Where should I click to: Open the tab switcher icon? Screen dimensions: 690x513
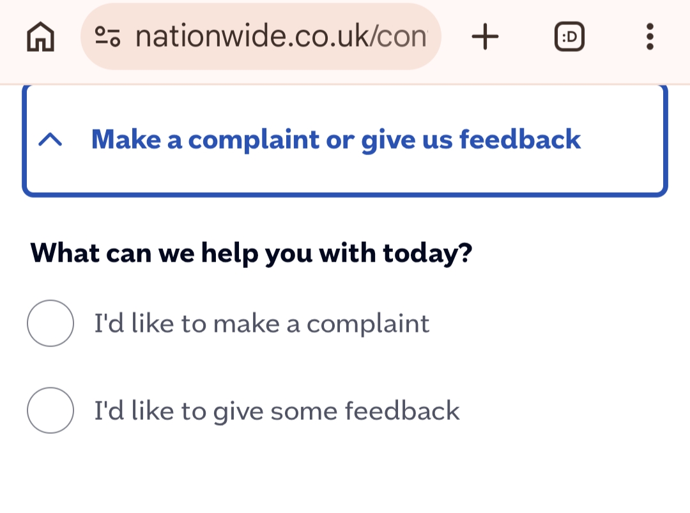[569, 37]
